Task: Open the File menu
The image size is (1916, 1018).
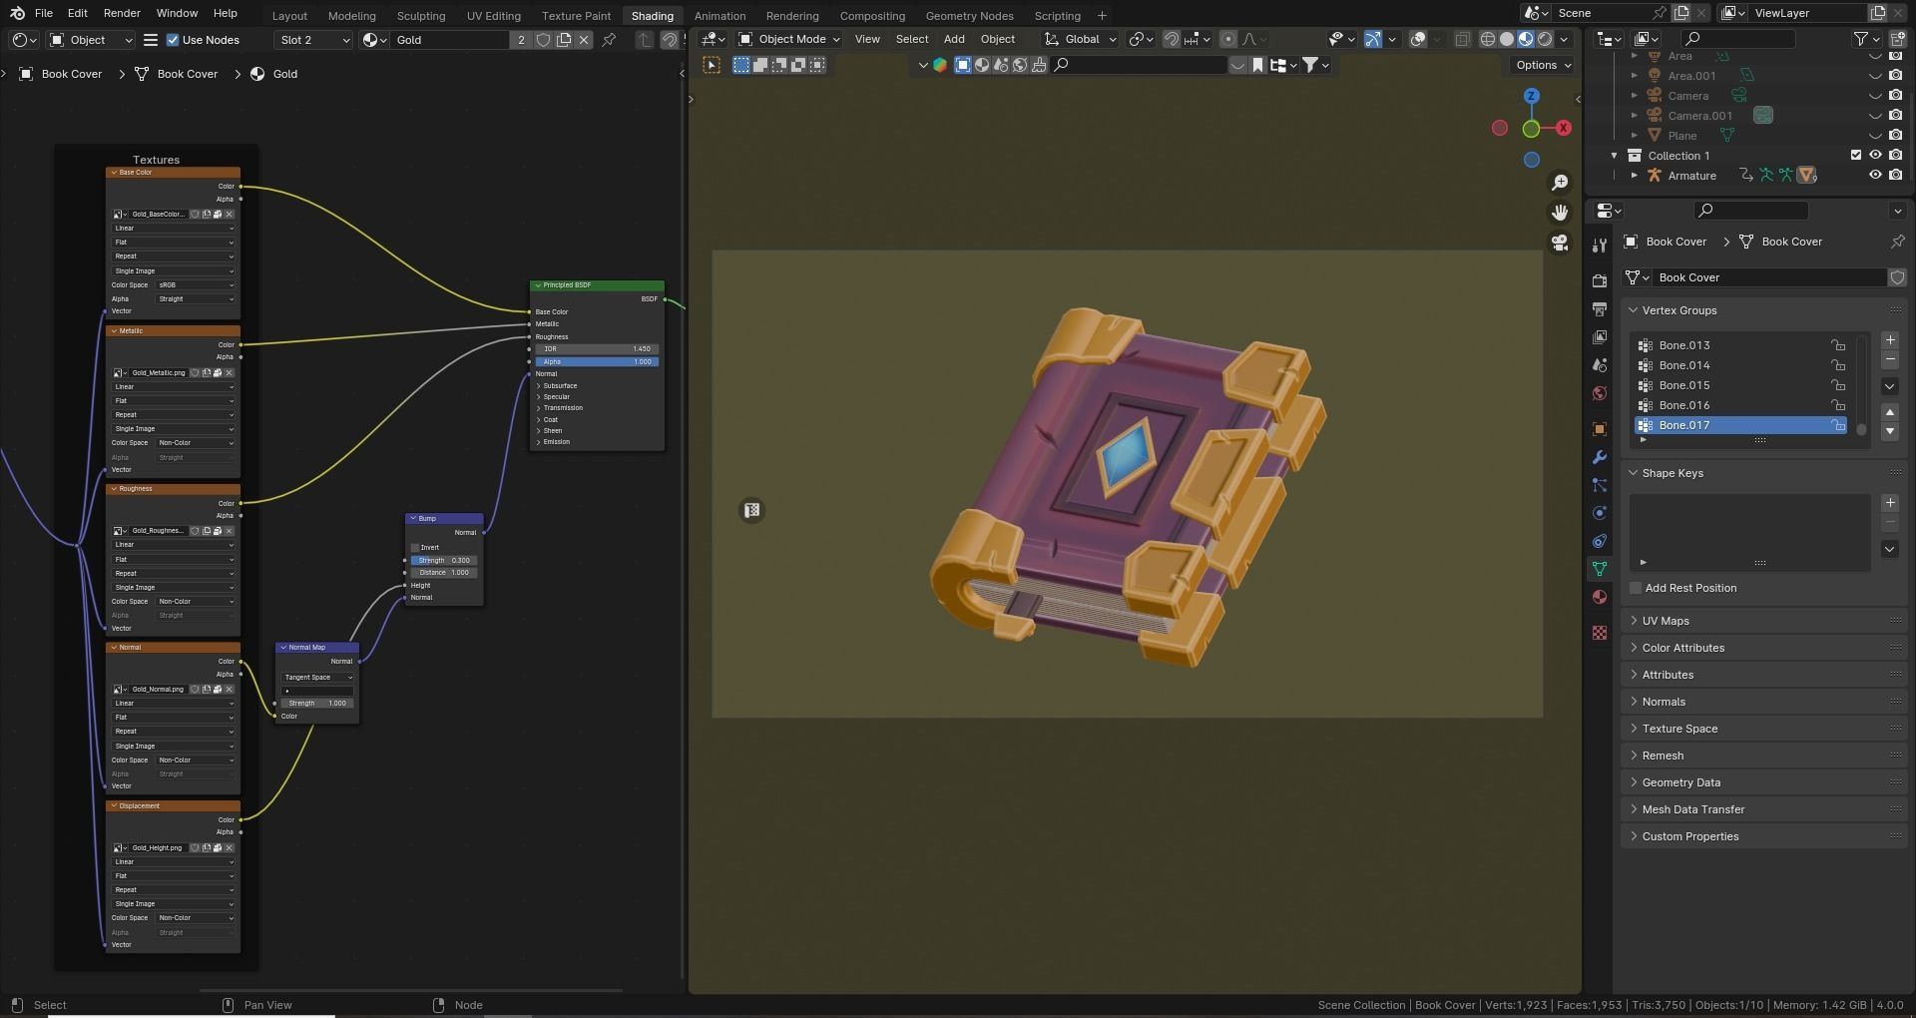Action: click(x=44, y=13)
